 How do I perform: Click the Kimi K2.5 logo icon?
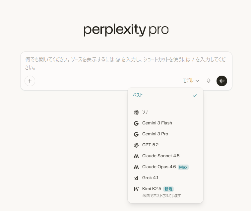click(x=136, y=189)
